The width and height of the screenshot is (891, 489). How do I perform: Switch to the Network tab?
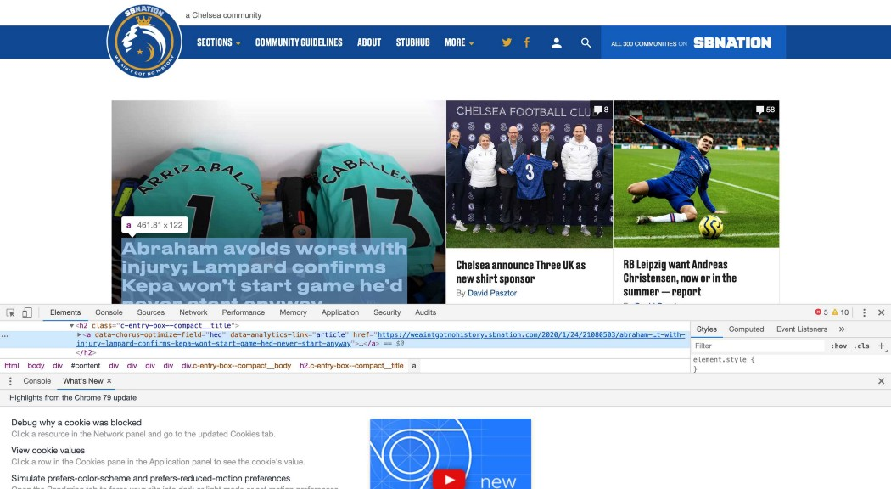point(193,312)
